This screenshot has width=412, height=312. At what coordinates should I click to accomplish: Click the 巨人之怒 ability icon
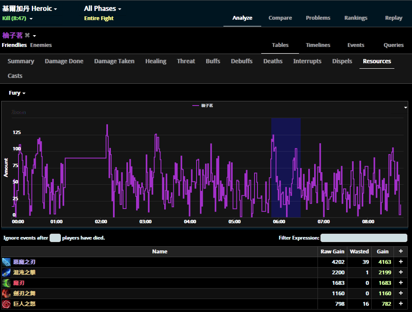coord(6,304)
